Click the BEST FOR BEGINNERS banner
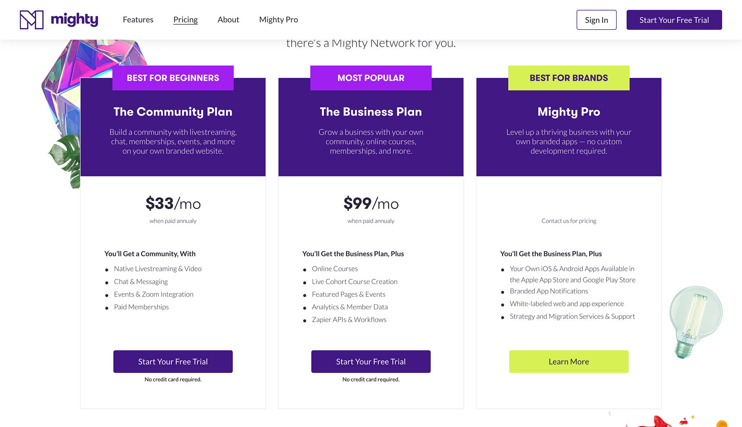Viewport: 742px width, 427px height. (173, 77)
